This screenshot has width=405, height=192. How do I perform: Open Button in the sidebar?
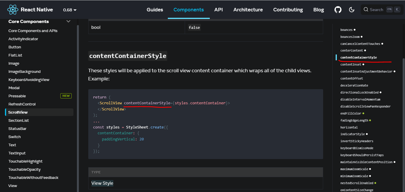pos(15,47)
